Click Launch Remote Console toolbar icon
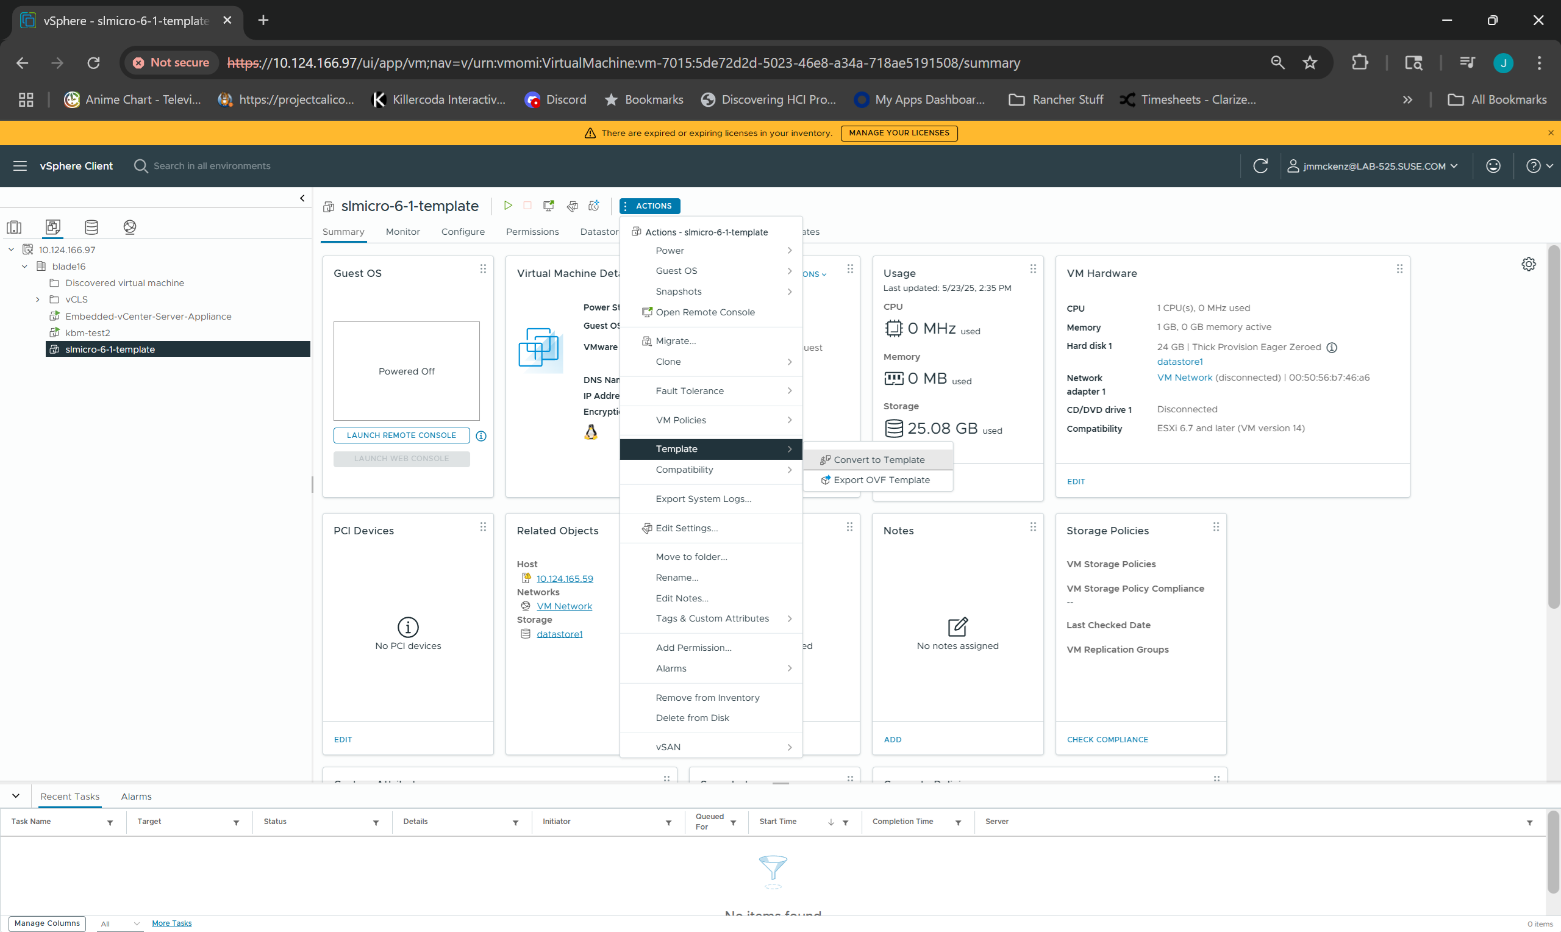The width and height of the screenshot is (1561, 932). [549, 206]
